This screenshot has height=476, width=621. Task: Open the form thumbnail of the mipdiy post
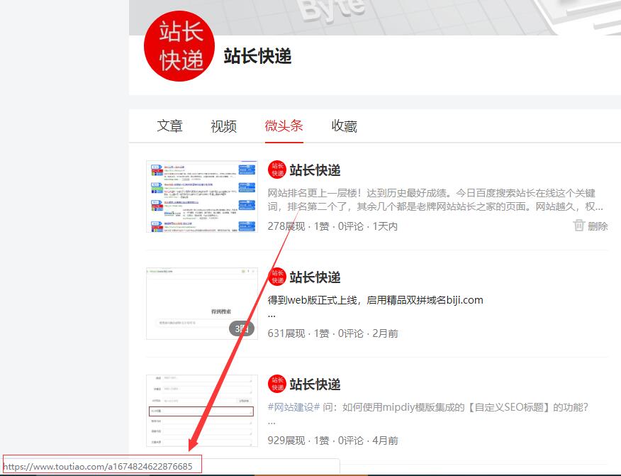coord(202,411)
